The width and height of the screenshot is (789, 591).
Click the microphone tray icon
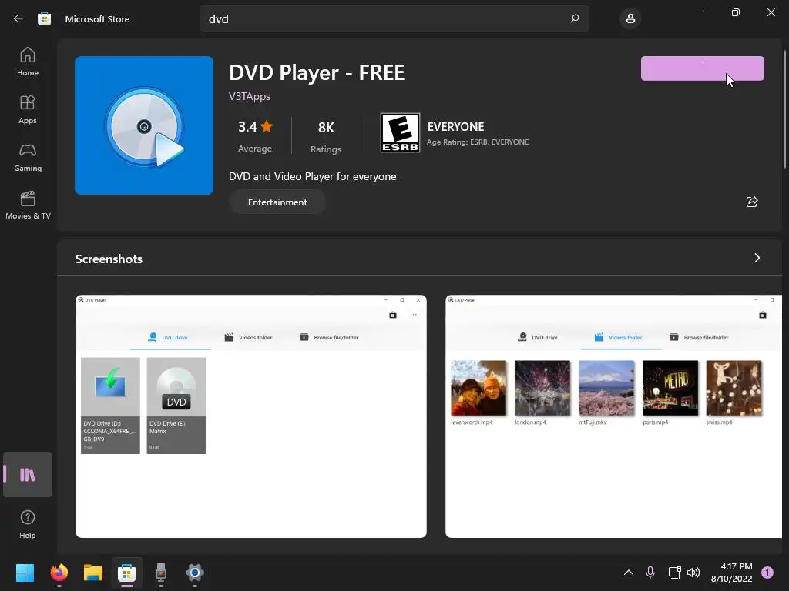pos(650,573)
